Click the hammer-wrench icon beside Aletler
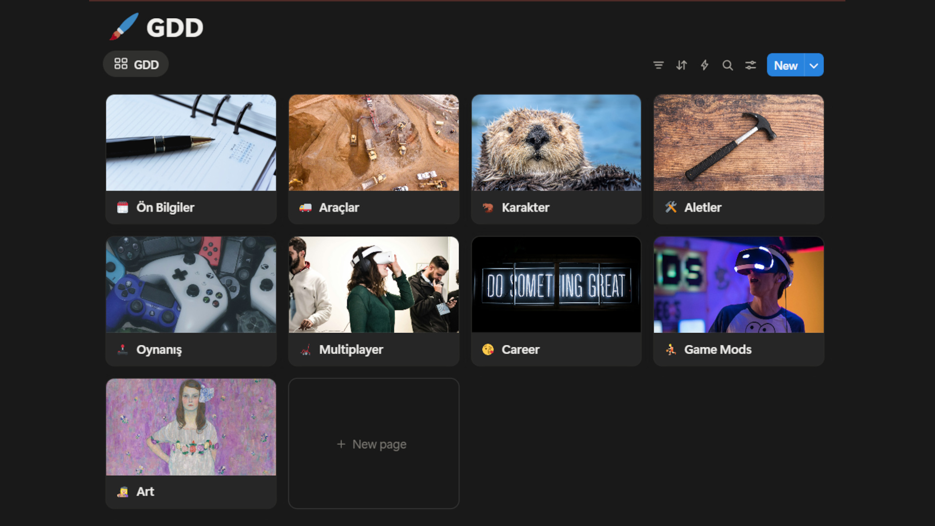The height and width of the screenshot is (526, 935). tap(671, 207)
